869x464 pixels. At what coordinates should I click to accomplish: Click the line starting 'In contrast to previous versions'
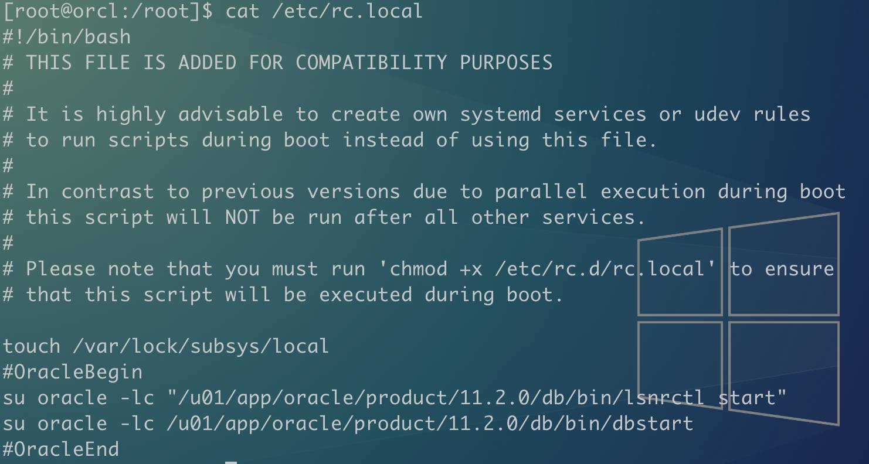point(424,192)
